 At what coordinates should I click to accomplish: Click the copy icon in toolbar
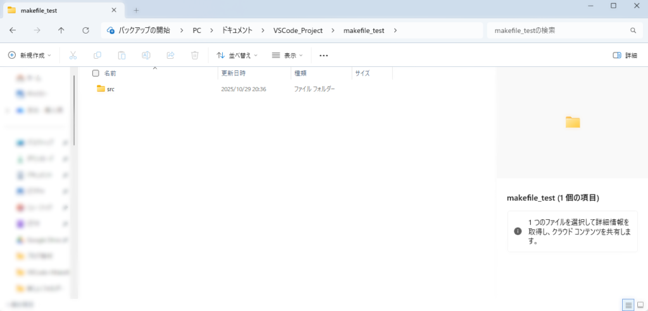(97, 56)
